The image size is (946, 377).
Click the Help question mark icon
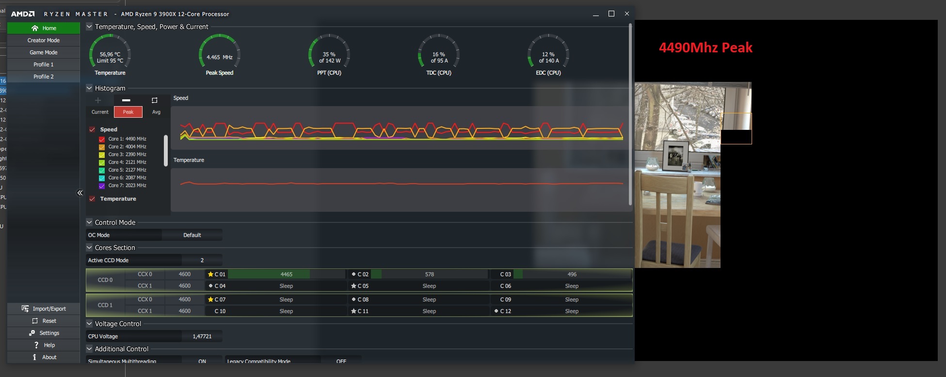pos(36,345)
